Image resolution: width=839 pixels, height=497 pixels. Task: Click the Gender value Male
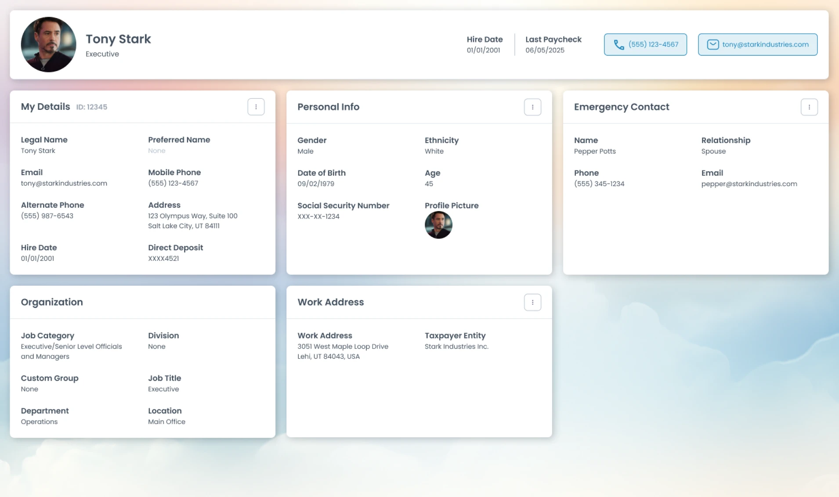click(305, 151)
